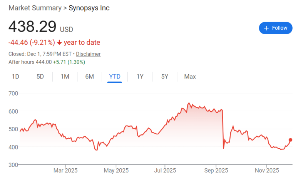Switch to the 5D time range
308x176 pixels.
(x=40, y=77)
